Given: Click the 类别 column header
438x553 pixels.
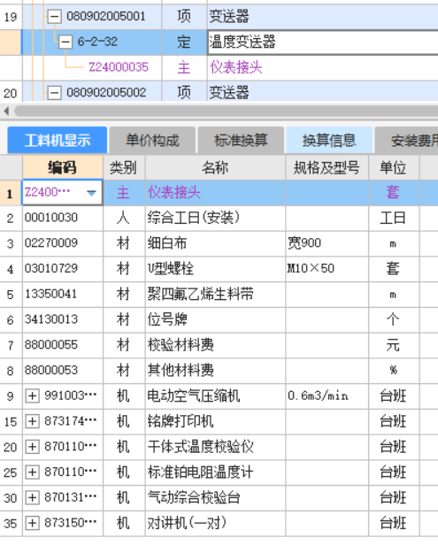Looking at the screenshot, I should (x=124, y=167).
